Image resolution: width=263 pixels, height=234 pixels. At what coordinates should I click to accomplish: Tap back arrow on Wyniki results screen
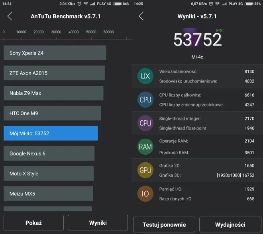pos(141,16)
